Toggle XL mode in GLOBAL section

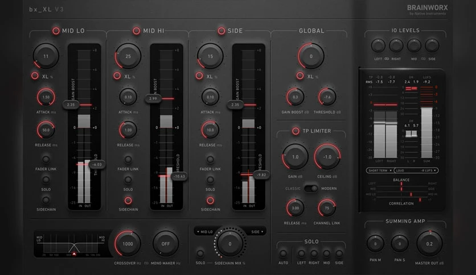click(300, 76)
